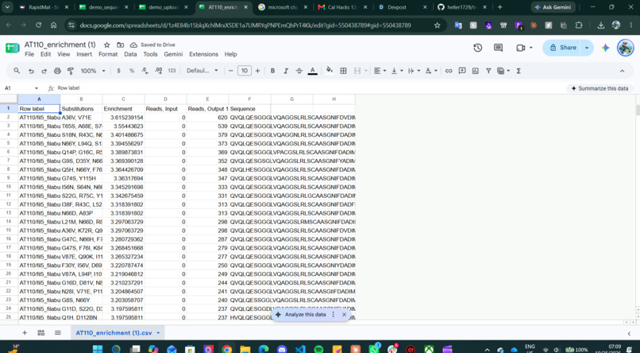
Task: Open the fill color picker
Action: click(330, 71)
